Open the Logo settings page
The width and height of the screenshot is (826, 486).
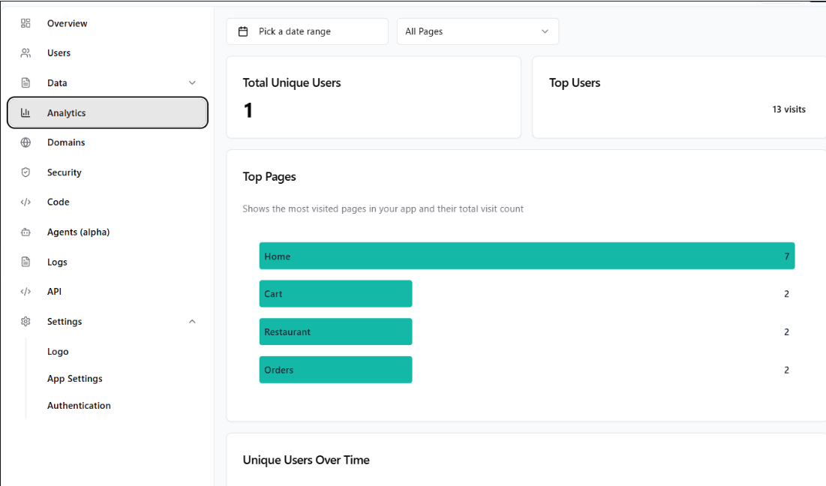[x=58, y=351]
